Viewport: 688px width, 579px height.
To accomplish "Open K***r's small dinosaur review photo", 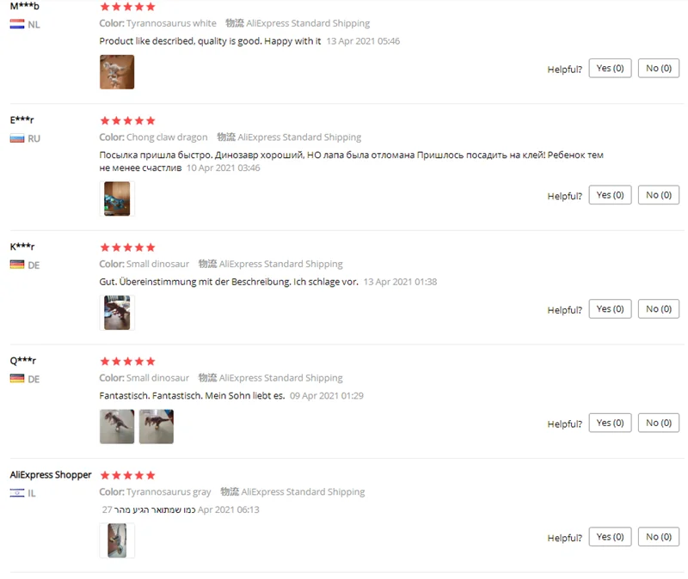I will [x=117, y=313].
